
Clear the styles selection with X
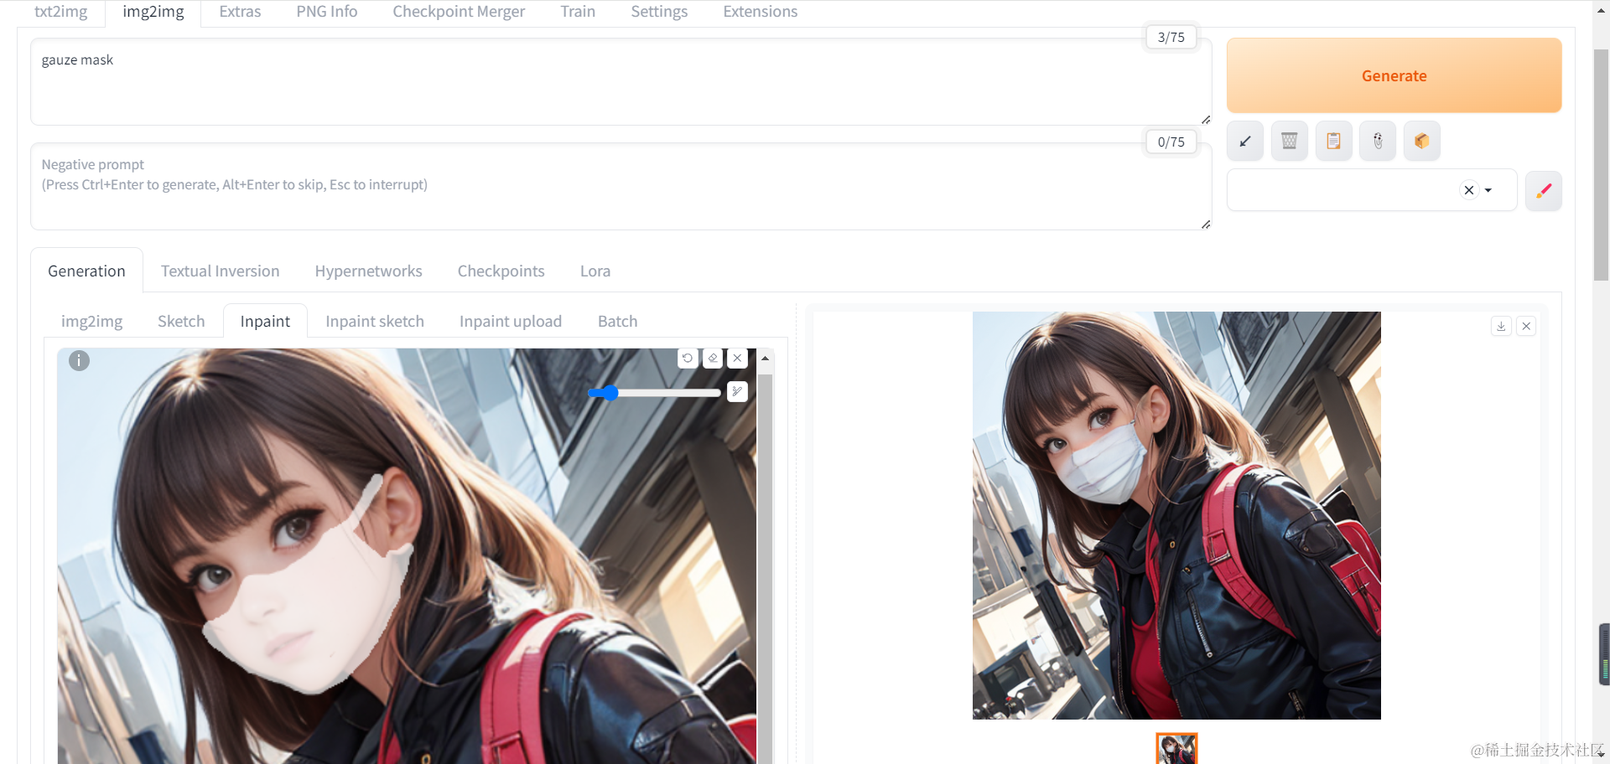point(1469,190)
